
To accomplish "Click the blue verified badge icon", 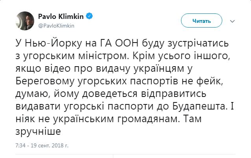I will 89,16.
